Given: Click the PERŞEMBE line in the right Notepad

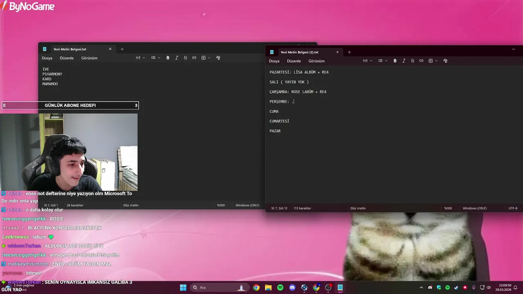Looking at the screenshot, I should tap(282, 102).
